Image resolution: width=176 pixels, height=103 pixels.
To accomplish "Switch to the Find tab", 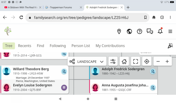I will (x=40, y=46).
